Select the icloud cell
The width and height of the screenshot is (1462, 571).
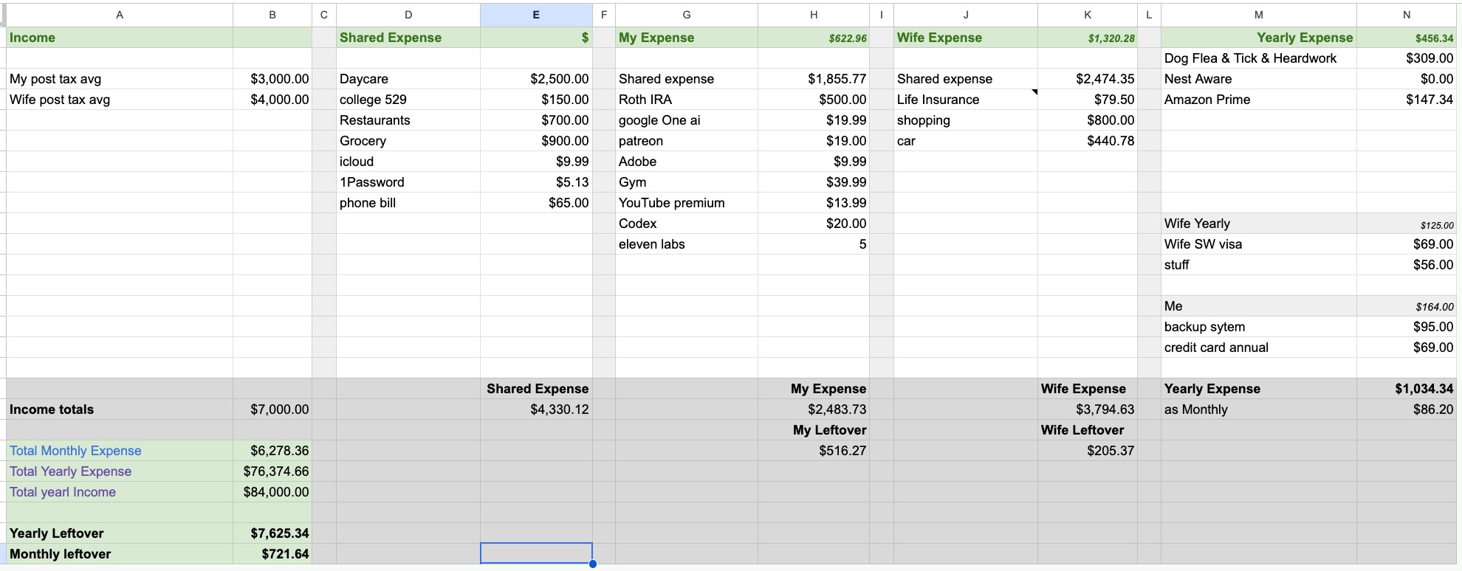click(x=408, y=162)
